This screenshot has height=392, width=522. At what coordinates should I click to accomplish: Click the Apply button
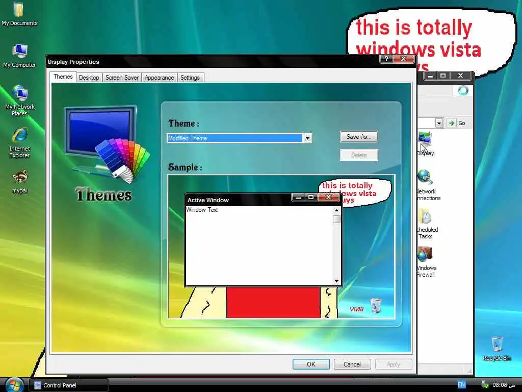[394, 364]
